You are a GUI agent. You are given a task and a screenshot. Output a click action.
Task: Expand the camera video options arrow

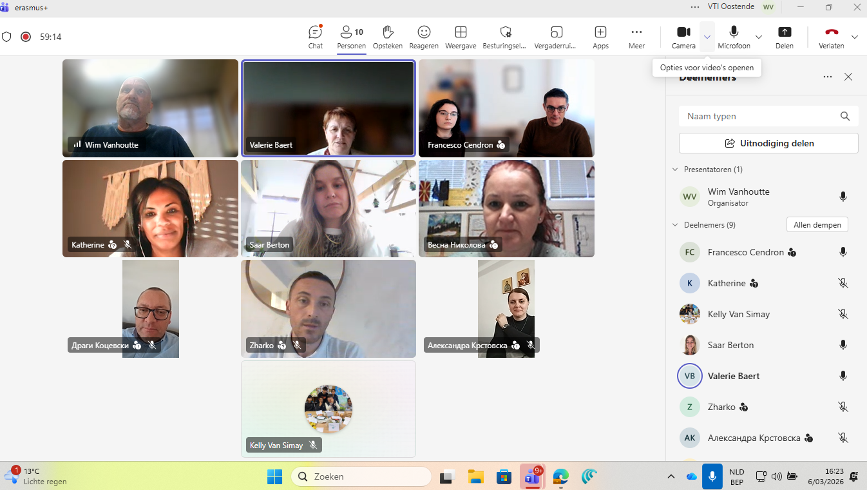click(707, 37)
